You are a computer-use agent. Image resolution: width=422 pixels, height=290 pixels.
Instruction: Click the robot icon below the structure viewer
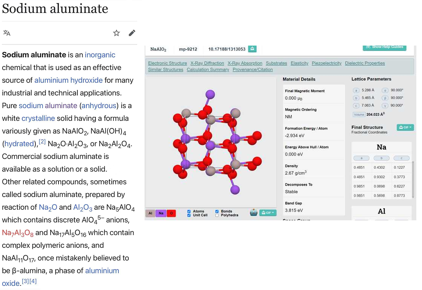(x=254, y=213)
